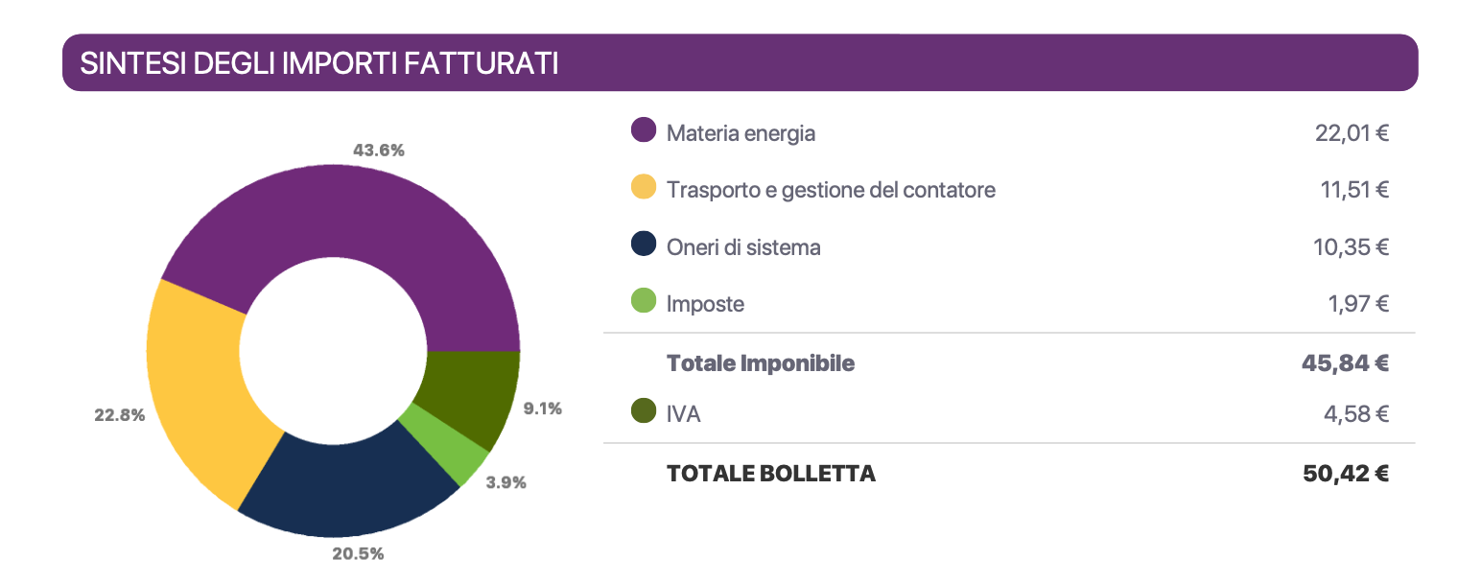Click the light green Imposte legend dot
This screenshot has width=1458, height=583.
pyautogui.click(x=644, y=302)
